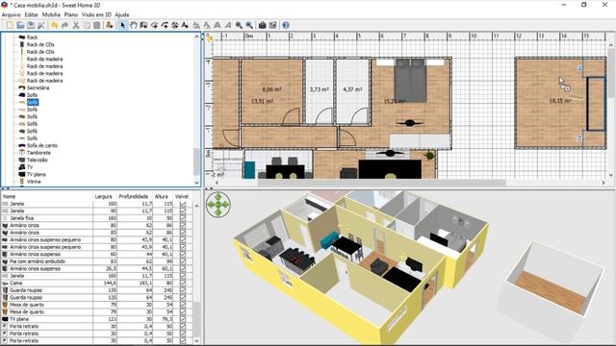Click the Create photo camera icon
The image size is (616, 346).
263,25
